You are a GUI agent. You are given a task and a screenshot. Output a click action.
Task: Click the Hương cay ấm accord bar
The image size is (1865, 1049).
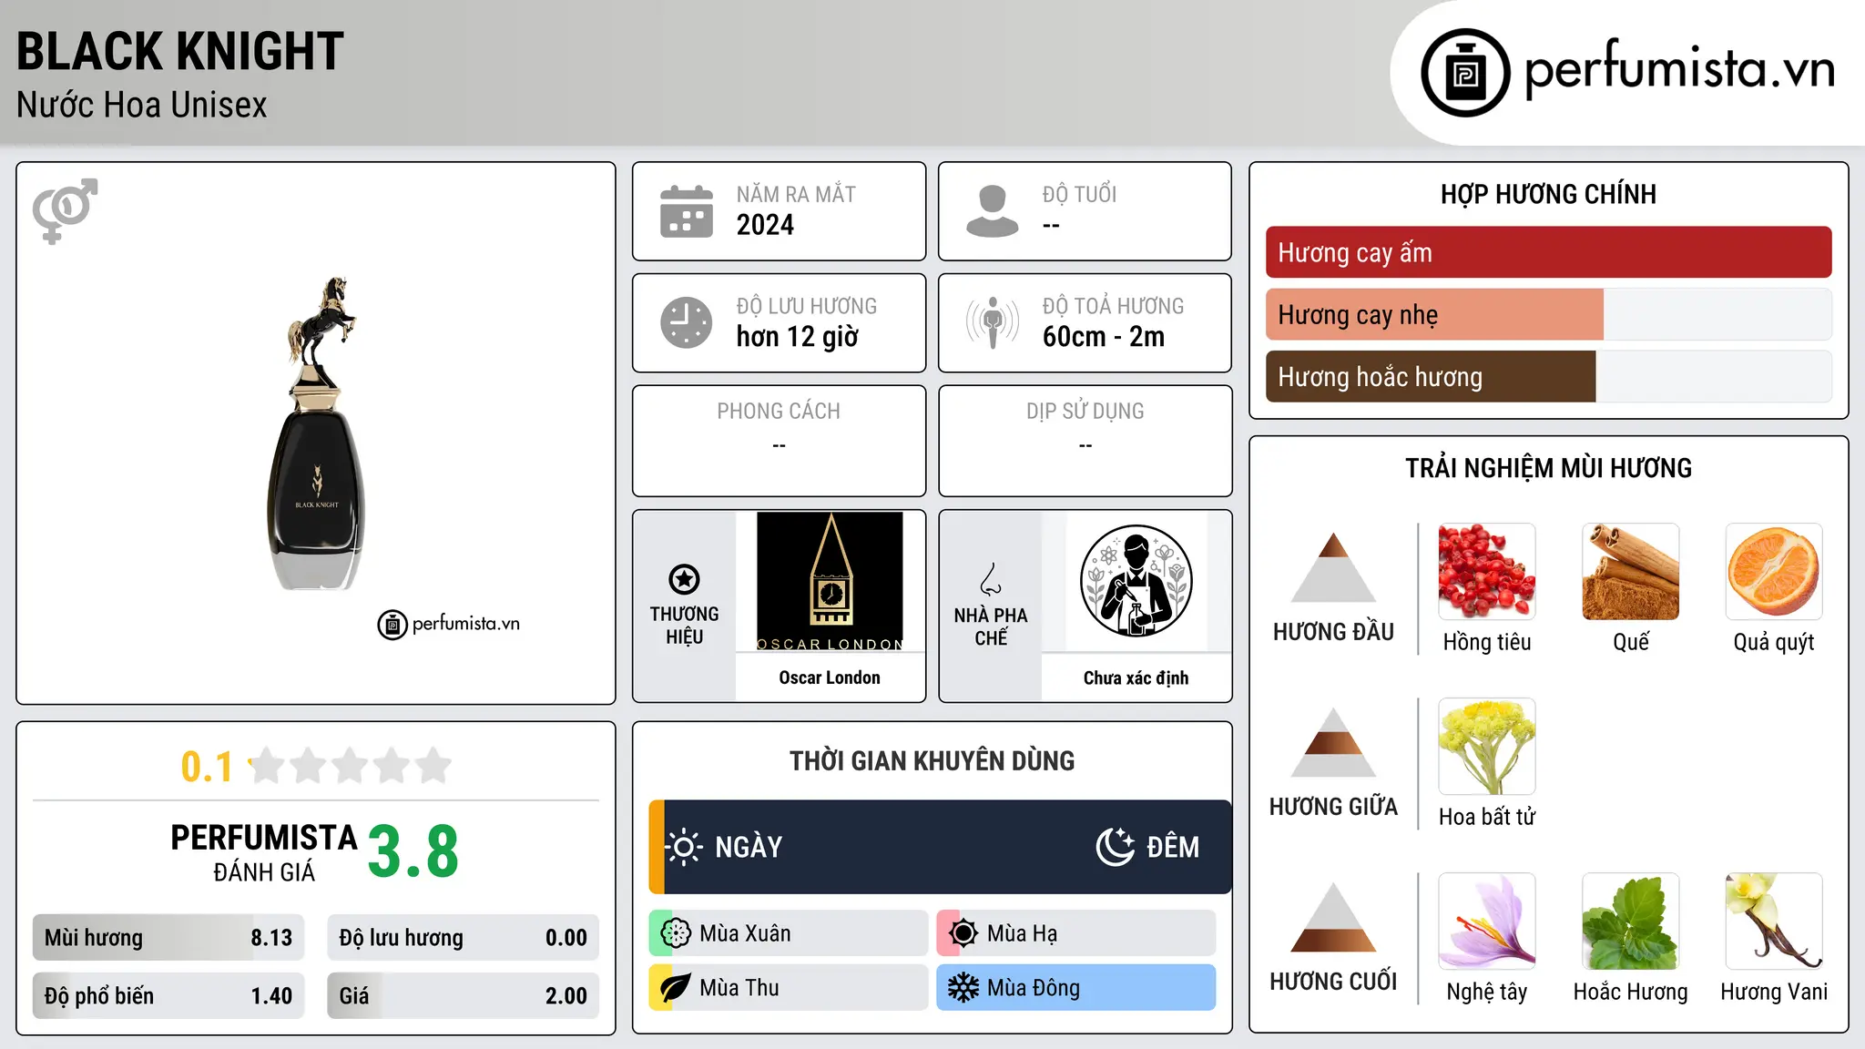point(1548,252)
